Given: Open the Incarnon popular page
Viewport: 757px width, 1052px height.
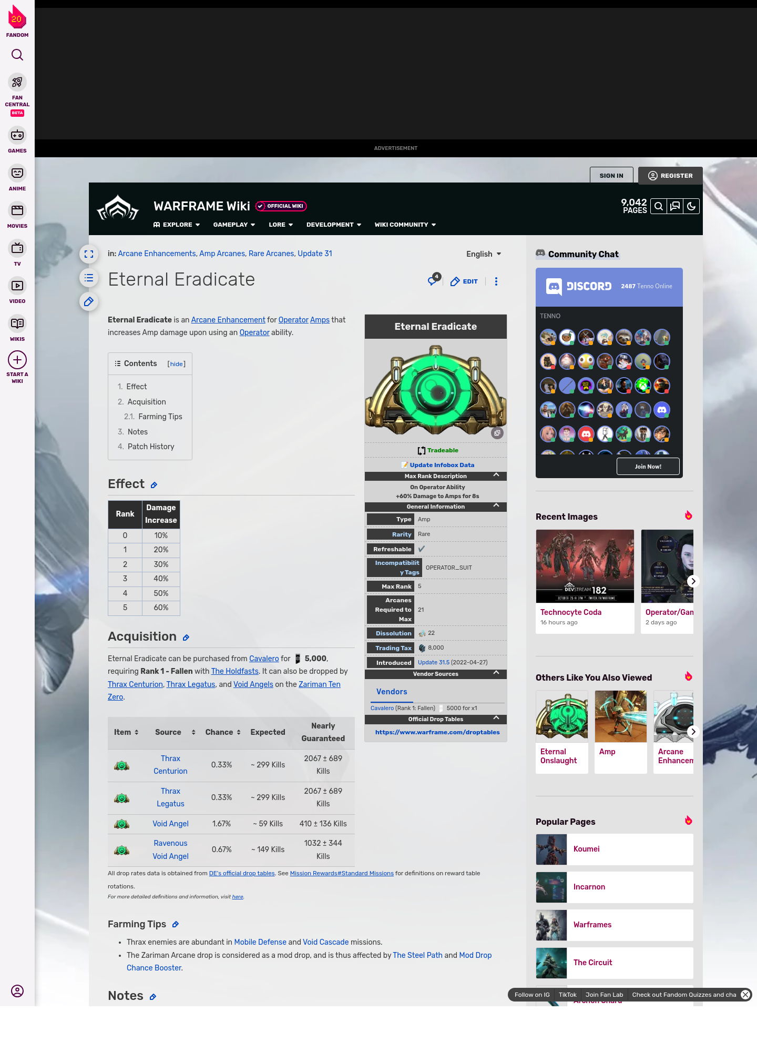Looking at the screenshot, I should coord(615,887).
